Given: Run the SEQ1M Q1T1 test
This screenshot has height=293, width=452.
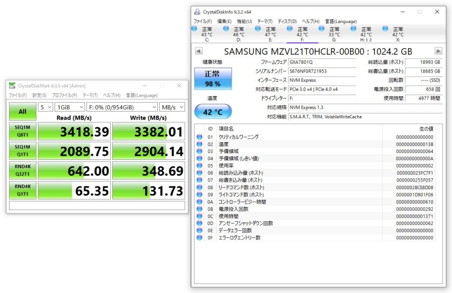Looking at the screenshot, I should 23,150.
